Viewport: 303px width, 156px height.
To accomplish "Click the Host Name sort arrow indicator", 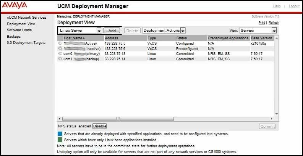I will click(83, 38).
